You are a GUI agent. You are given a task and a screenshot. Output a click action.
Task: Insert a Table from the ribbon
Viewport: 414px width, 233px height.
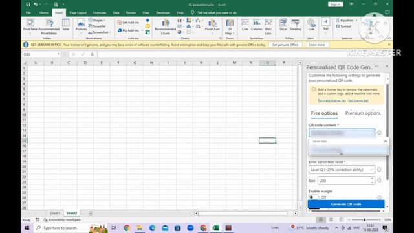pos(65,25)
